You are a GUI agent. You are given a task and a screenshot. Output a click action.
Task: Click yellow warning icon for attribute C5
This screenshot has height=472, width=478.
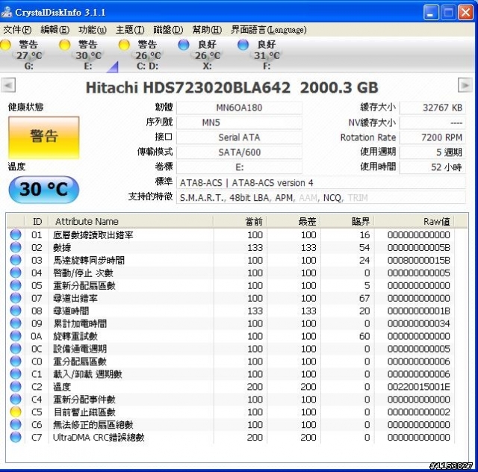click(16, 412)
